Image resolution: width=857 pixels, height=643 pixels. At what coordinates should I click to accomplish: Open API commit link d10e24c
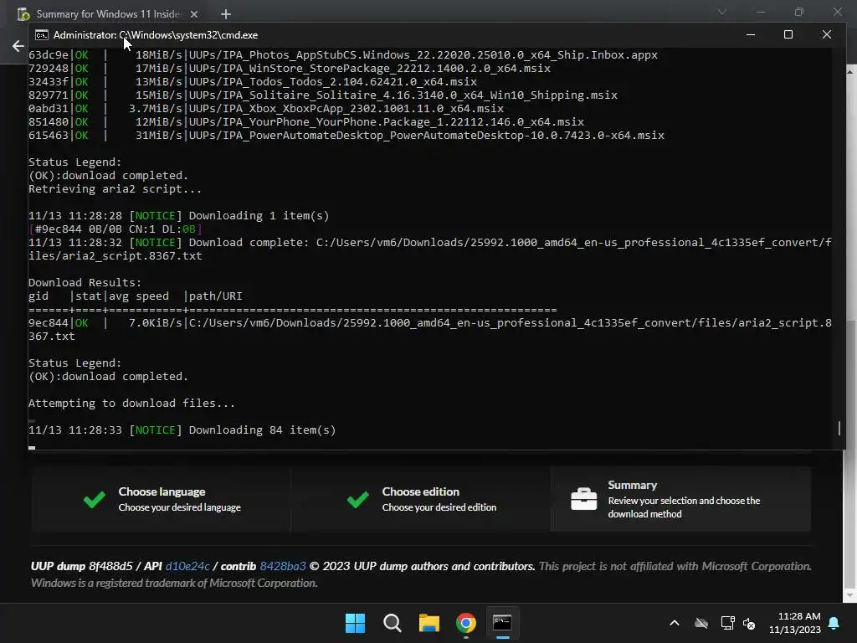point(187,566)
